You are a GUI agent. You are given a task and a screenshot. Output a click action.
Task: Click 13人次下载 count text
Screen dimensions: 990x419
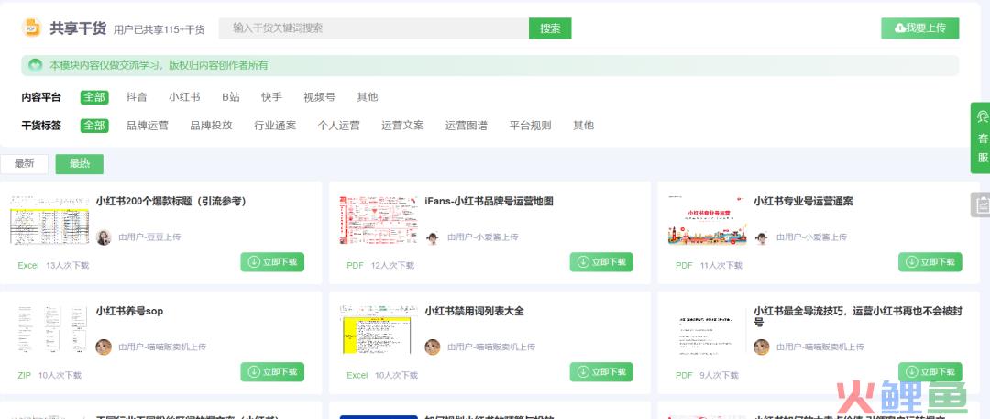click(68, 266)
